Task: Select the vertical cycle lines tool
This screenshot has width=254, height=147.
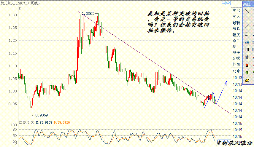Action: click(247, 49)
